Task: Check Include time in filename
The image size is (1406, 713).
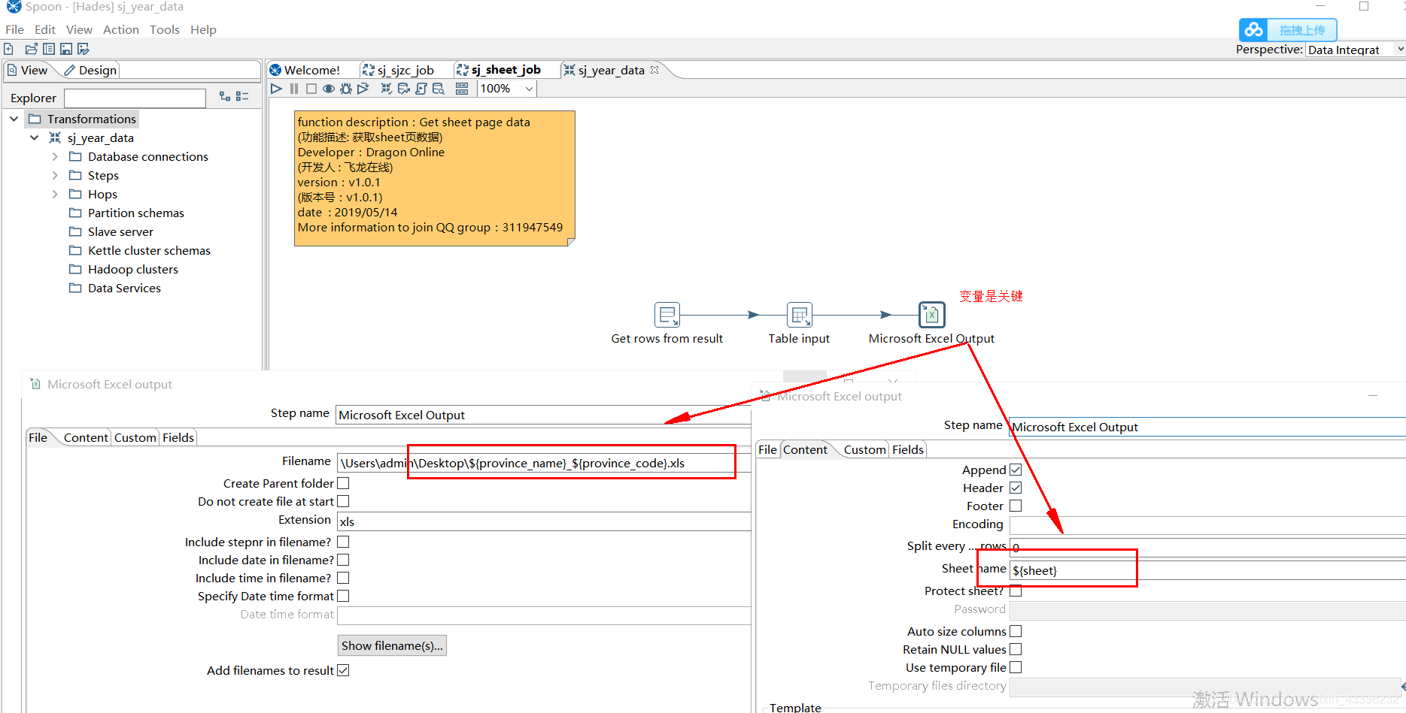Action: click(343, 578)
